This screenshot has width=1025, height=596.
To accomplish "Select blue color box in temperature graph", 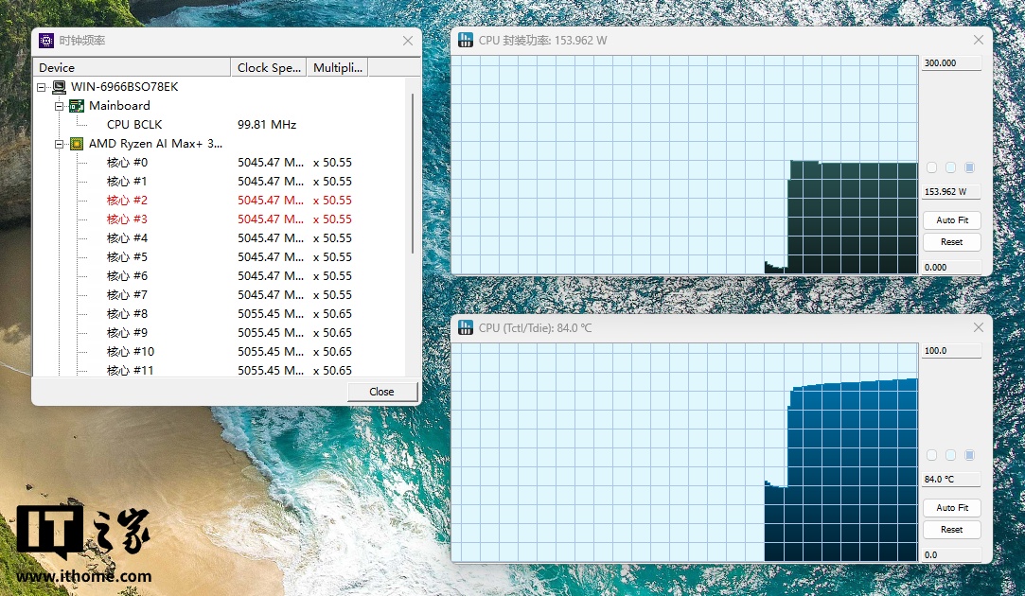I will pyautogui.click(x=970, y=455).
